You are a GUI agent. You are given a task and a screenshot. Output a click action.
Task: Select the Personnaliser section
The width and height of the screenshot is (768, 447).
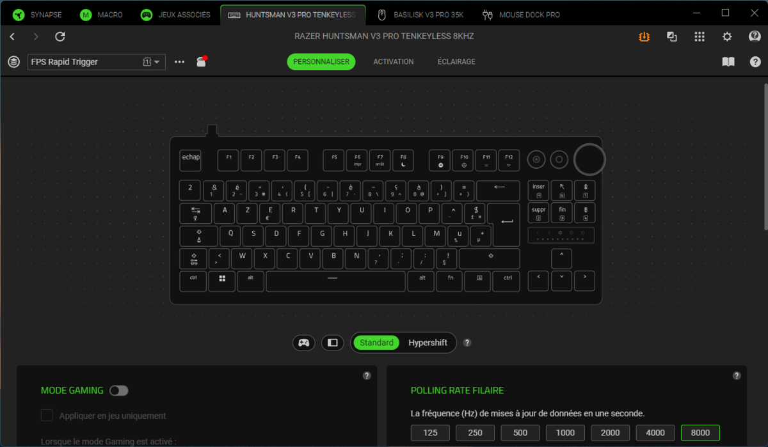click(321, 62)
